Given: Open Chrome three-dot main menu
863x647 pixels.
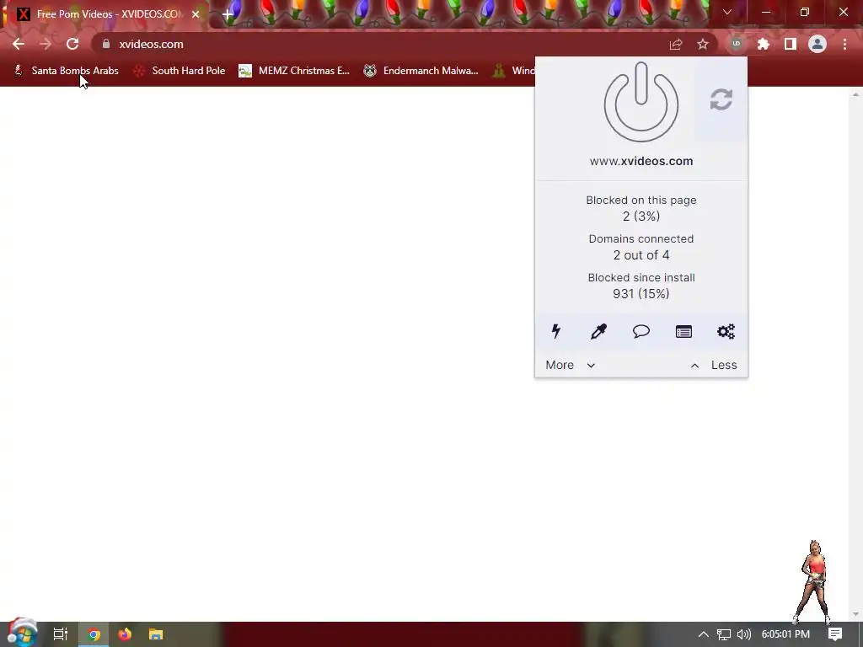Looking at the screenshot, I should coord(844,44).
